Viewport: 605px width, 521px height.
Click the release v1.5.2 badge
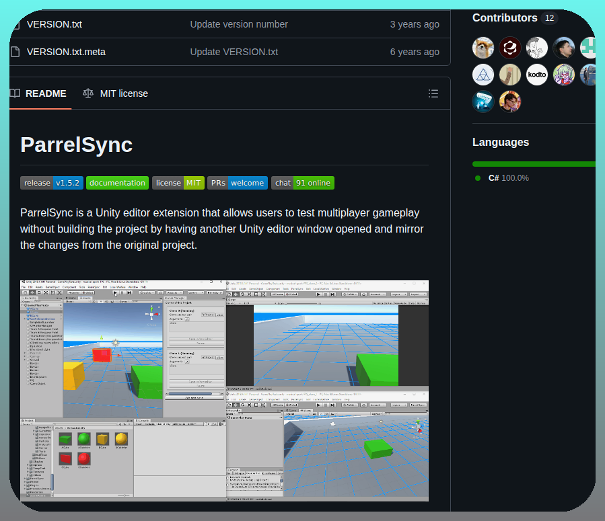(52, 183)
